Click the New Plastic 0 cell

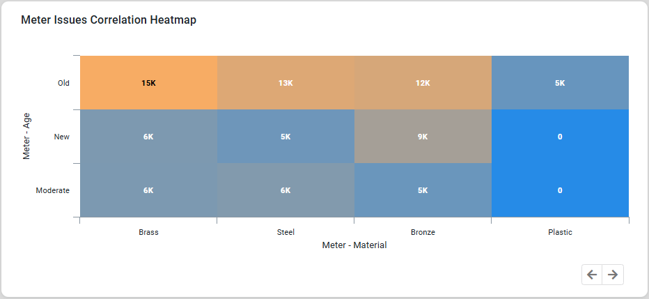pyautogui.click(x=560, y=137)
